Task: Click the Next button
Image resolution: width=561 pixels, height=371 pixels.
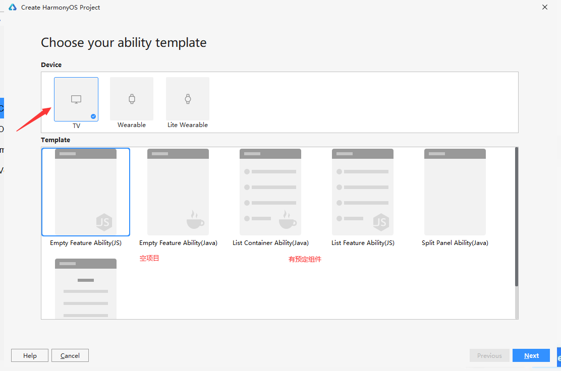Action: (x=531, y=356)
